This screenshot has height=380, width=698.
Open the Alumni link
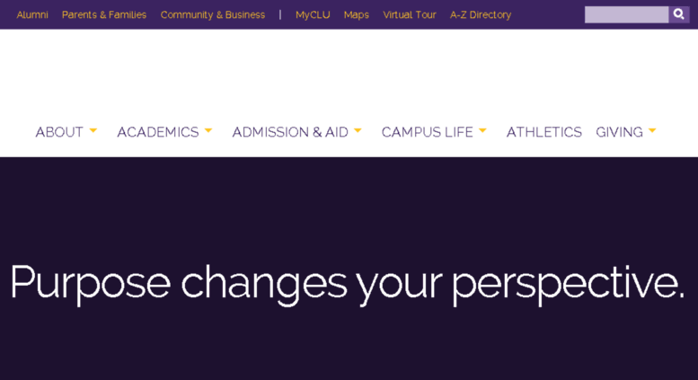pyautogui.click(x=32, y=14)
